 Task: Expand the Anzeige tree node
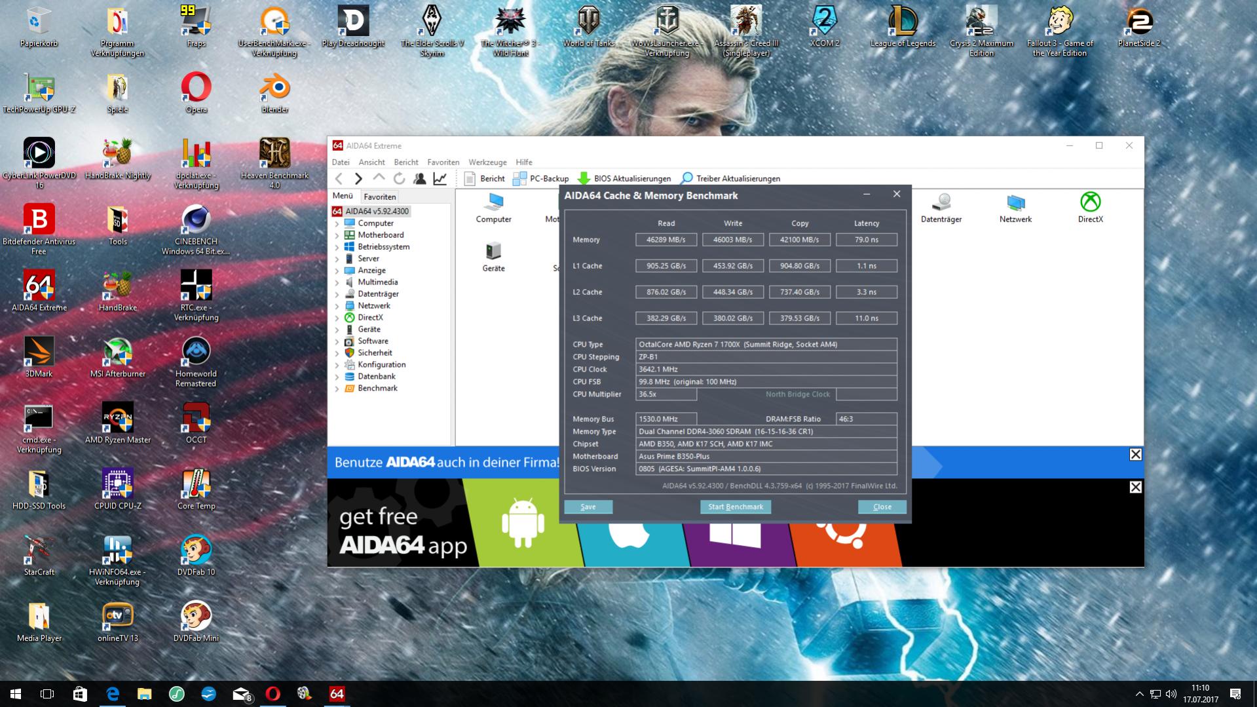[x=337, y=271]
